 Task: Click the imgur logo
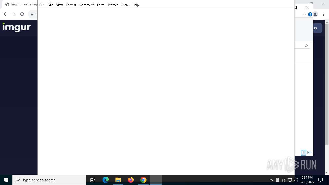16,27
